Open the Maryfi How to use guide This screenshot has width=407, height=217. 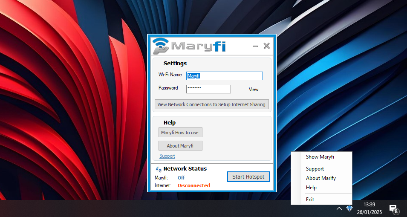click(180, 133)
